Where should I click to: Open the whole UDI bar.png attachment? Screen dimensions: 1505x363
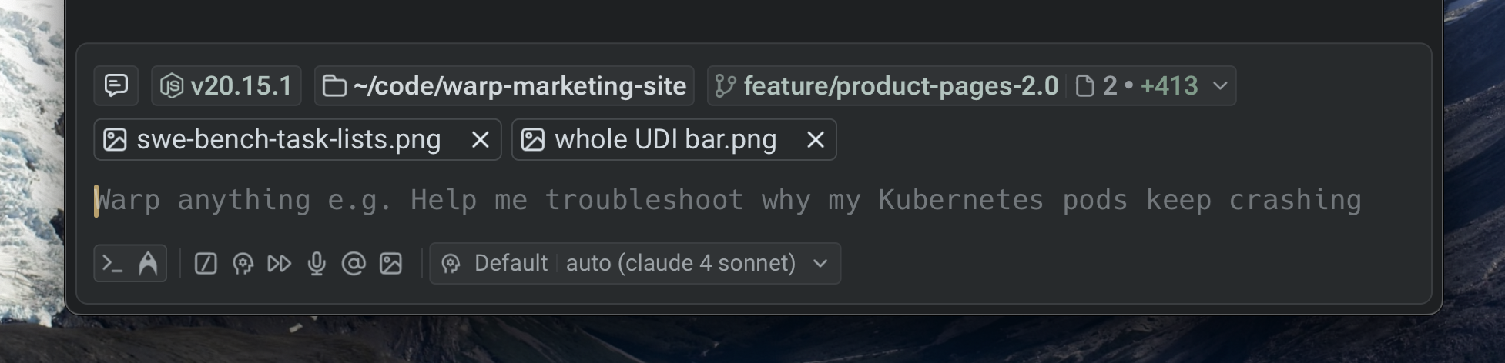tap(650, 140)
